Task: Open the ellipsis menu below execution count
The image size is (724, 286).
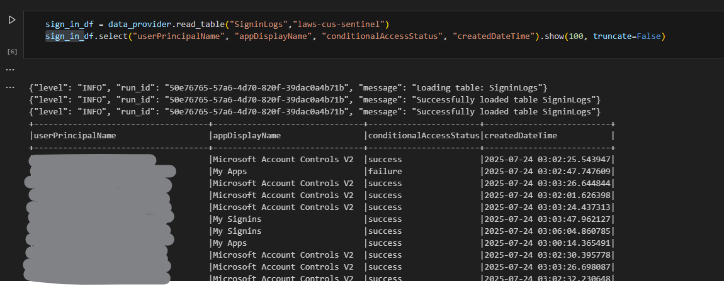Action: 9,68
